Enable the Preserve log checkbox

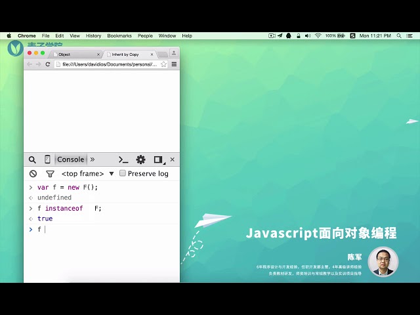[123, 173]
